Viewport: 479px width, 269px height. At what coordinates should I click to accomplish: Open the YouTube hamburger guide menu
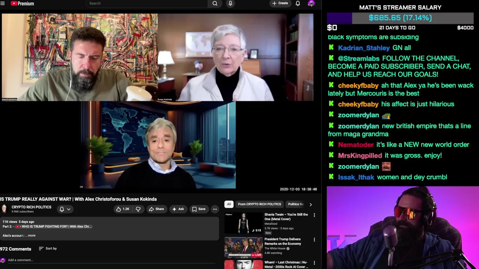[2, 3]
